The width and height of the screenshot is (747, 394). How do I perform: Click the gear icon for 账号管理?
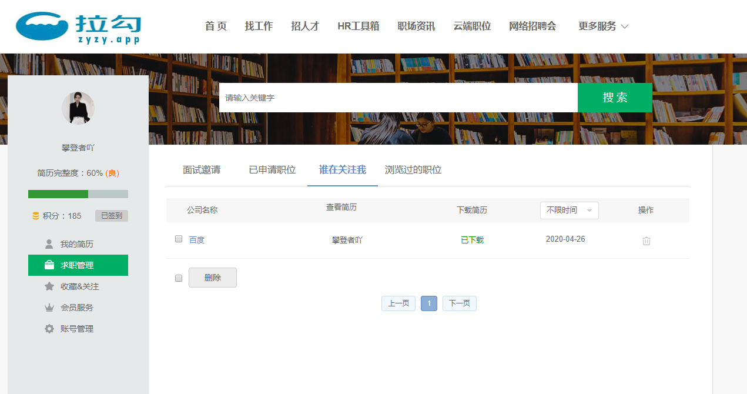49,329
